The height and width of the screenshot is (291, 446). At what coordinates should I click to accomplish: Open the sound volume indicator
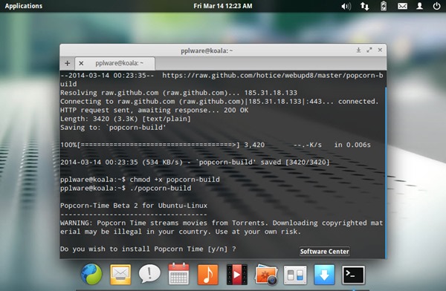(x=346, y=6)
